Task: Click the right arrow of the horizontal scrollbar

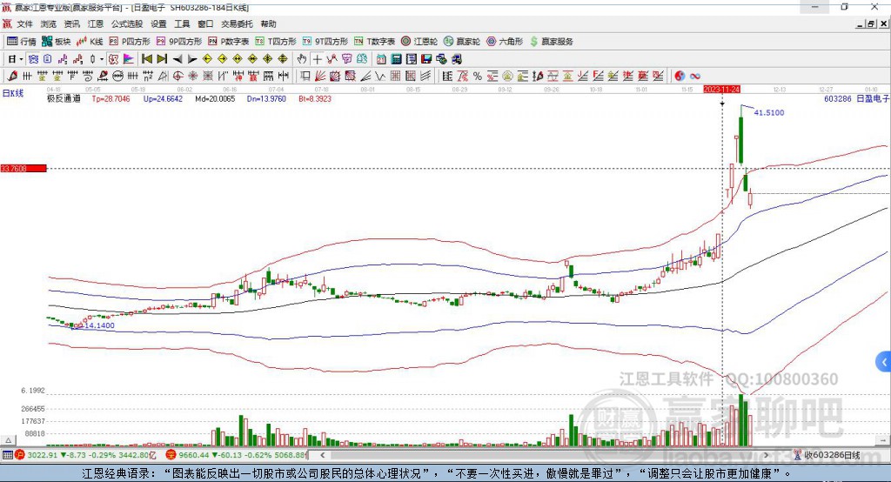Action: point(766,455)
